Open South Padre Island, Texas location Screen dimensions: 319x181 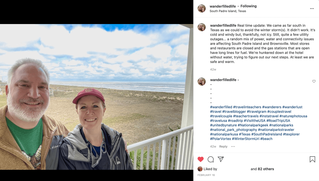[x=228, y=11]
